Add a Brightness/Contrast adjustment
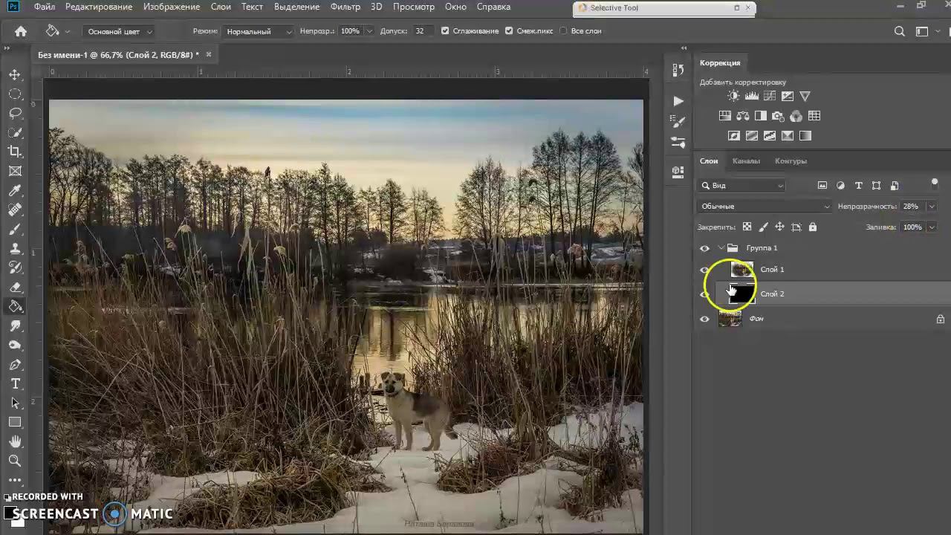 coord(734,96)
